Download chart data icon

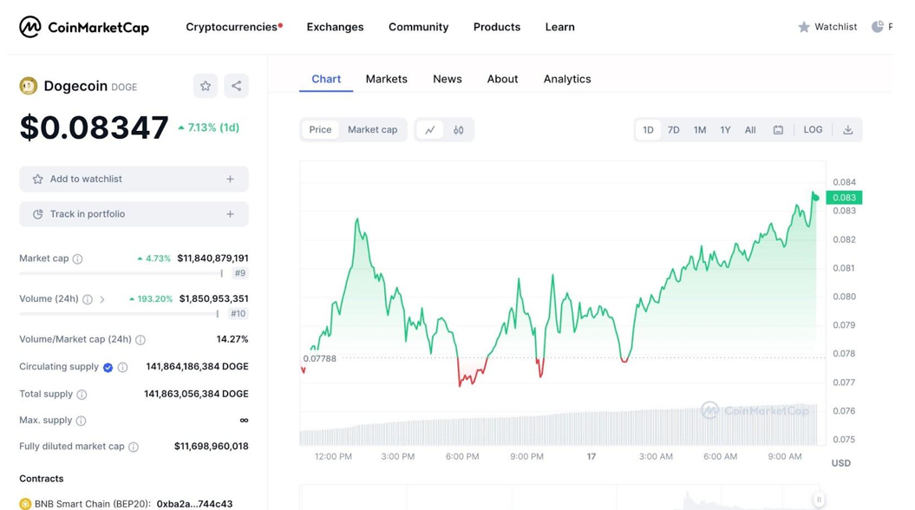tap(848, 129)
